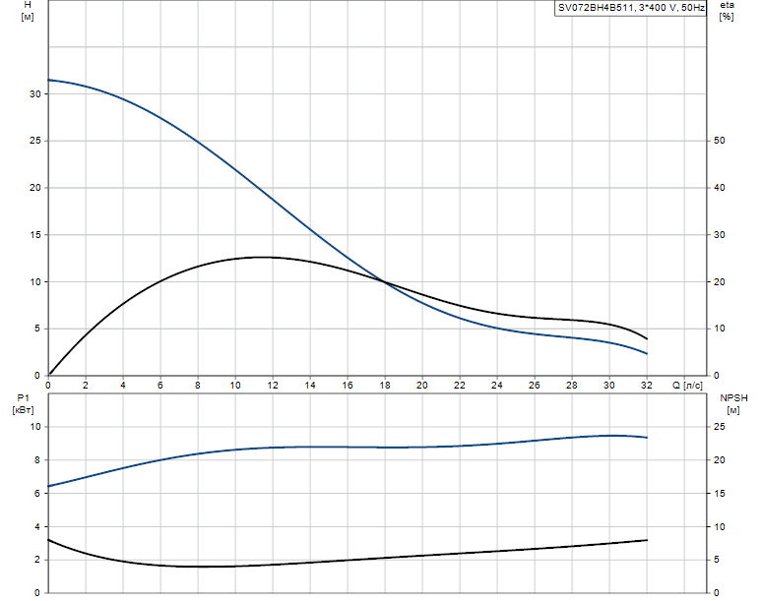Click the black efficiency curve endpoint at Q 32

coord(647,338)
